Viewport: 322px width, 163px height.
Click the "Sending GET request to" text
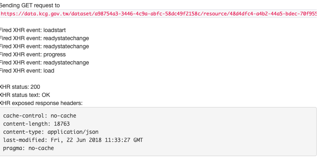(30, 6)
